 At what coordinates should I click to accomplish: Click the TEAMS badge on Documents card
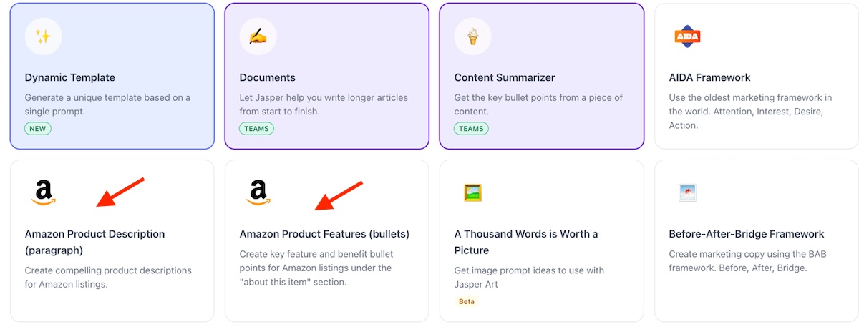[256, 129]
